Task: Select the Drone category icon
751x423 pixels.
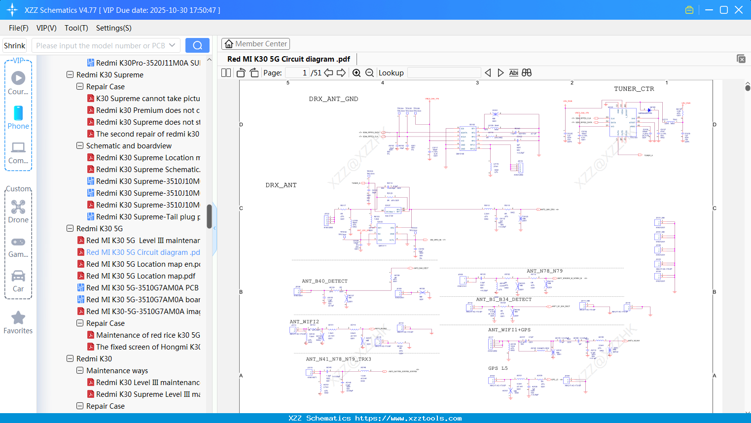Action: pos(18,207)
